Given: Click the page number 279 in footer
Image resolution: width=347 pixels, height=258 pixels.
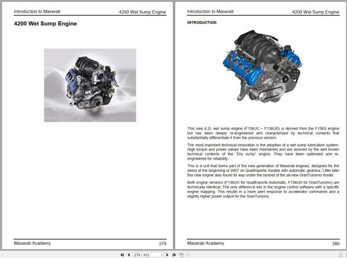Looking at the screenshot, I should click(163, 244).
